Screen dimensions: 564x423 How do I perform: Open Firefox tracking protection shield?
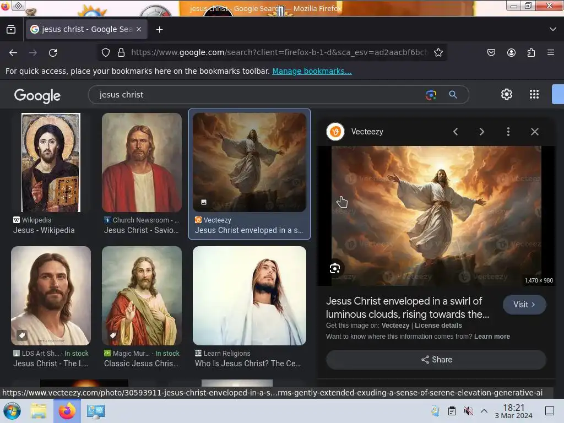pyautogui.click(x=105, y=52)
